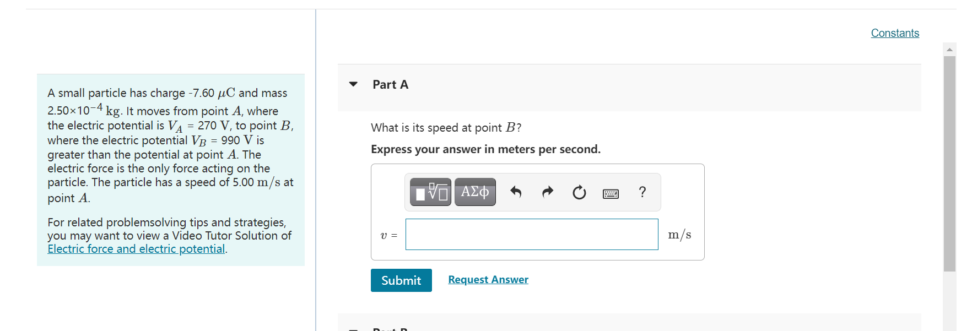Undo the last equation edit
The height and width of the screenshot is (331, 972).
click(x=516, y=192)
